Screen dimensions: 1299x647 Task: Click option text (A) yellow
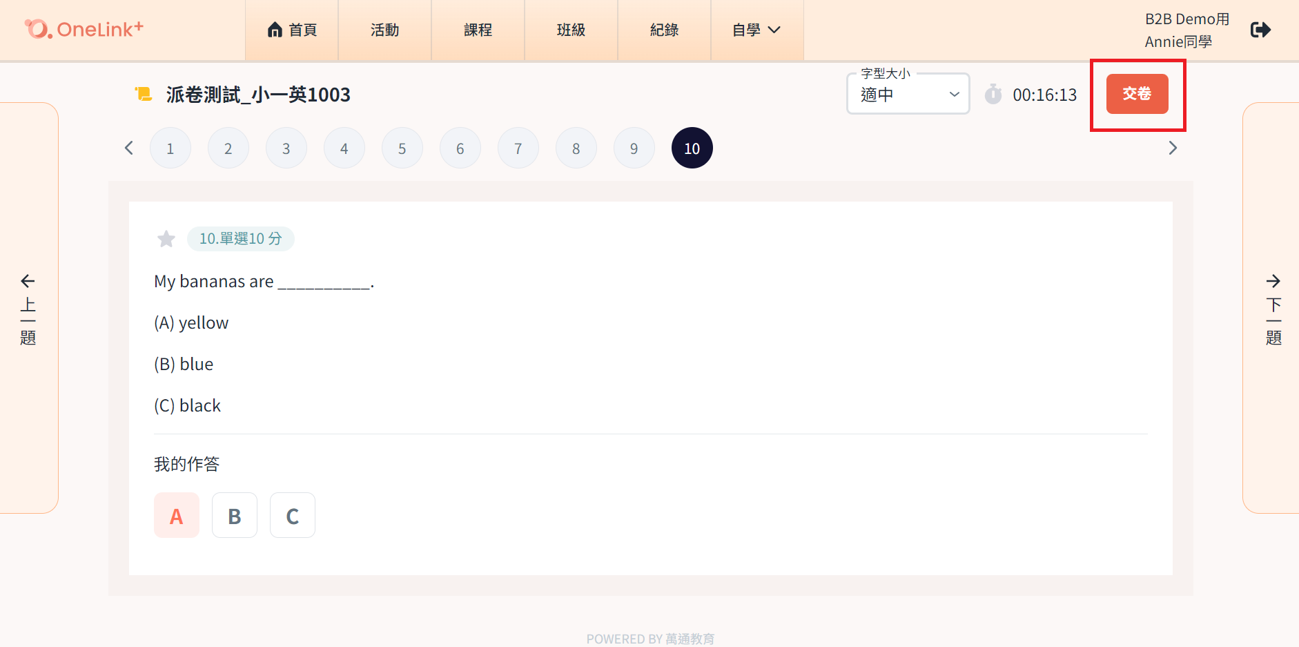191,323
